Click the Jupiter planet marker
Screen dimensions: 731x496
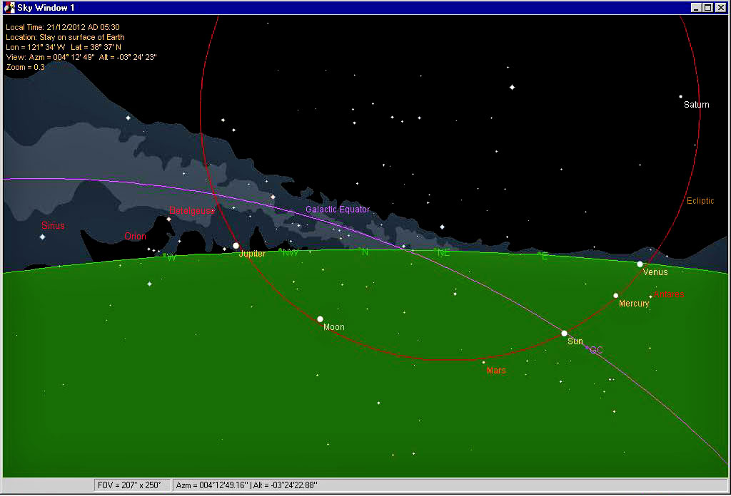point(236,246)
